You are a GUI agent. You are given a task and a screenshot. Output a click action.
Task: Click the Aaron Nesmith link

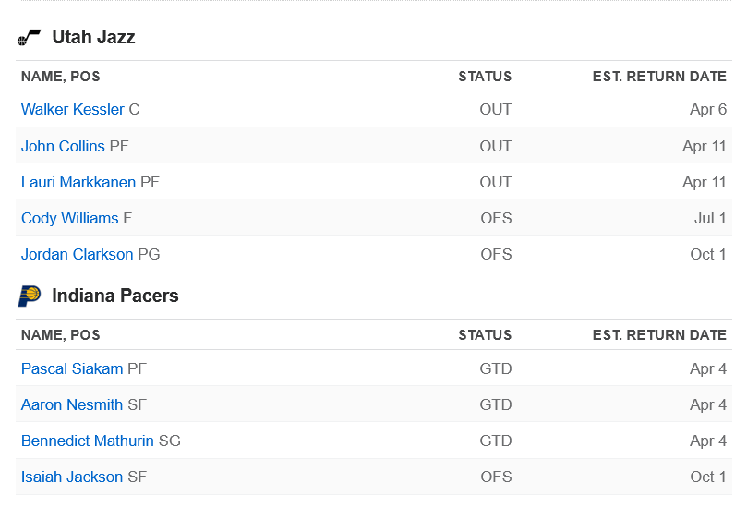coord(72,404)
